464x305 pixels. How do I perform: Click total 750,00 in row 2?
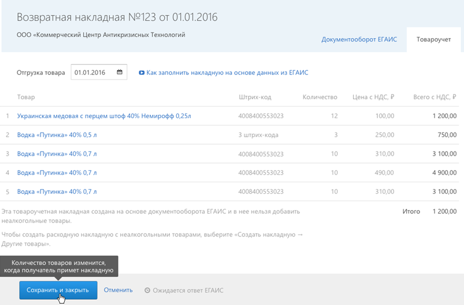[447, 135]
